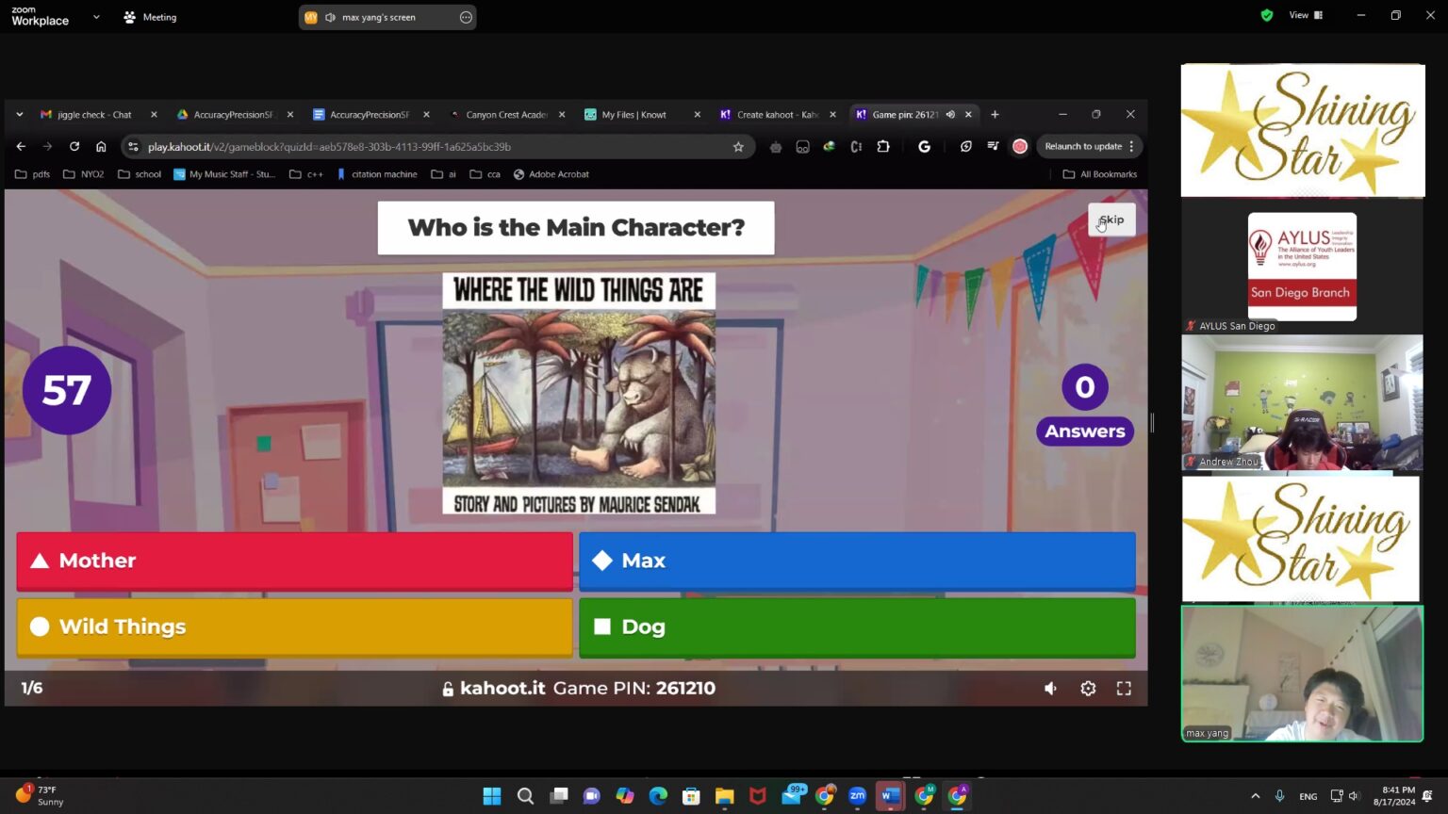Select Andrew Zhou's video tile
The width and height of the screenshot is (1448, 814).
tap(1302, 402)
